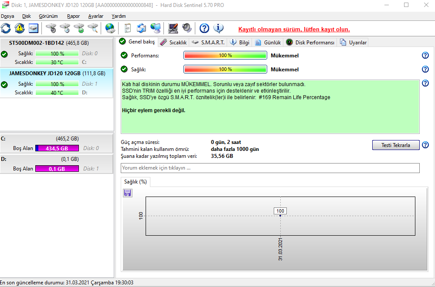Click the disk with stethoscope test icon
The image size is (435, 287).
click(x=51, y=28)
